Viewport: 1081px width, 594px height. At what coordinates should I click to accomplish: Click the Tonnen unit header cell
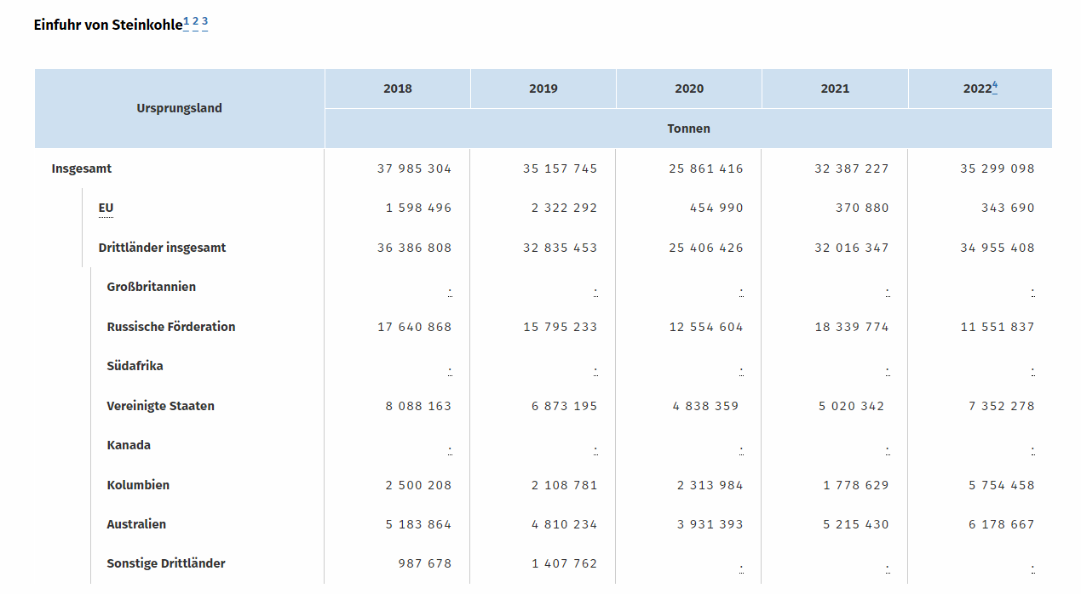click(x=688, y=129)
